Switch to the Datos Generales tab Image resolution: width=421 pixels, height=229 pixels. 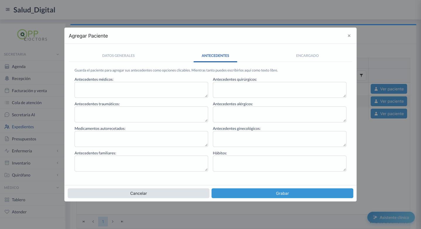[x=118, y=56]
